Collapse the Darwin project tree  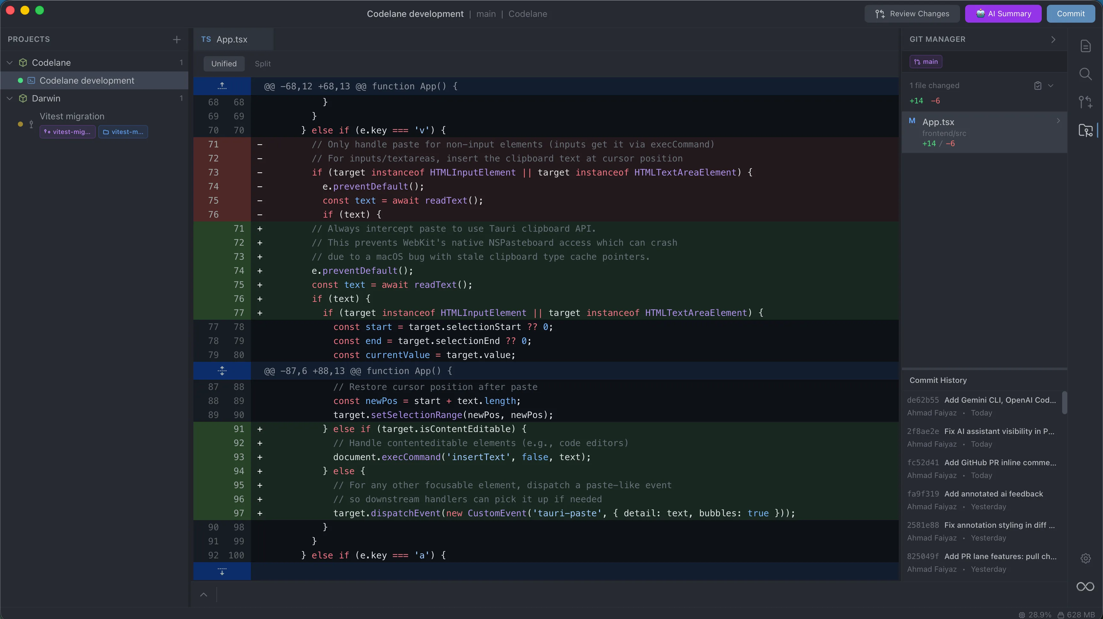[10, 98]
